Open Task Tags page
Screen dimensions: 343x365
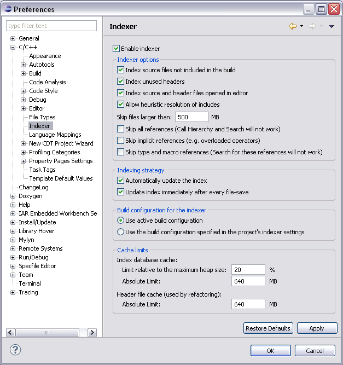click(42, 170)
